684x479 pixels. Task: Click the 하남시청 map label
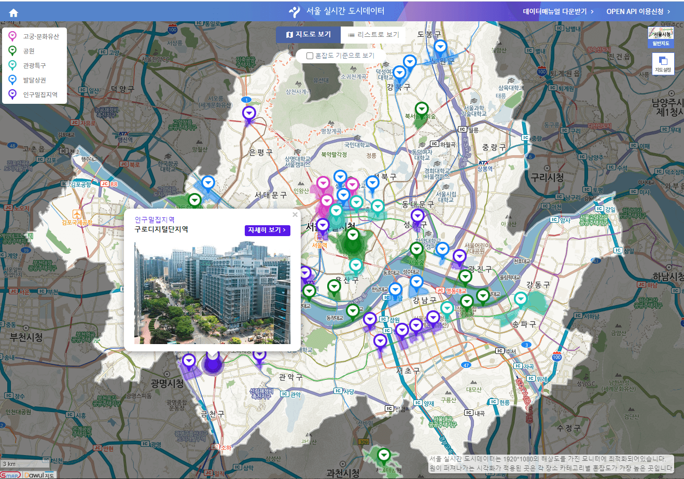pyautogui.click(x=668, y=277)
